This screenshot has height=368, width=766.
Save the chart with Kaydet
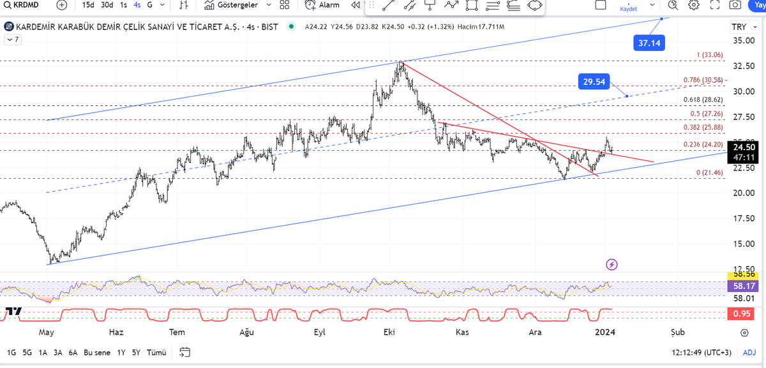pos(628,9)
